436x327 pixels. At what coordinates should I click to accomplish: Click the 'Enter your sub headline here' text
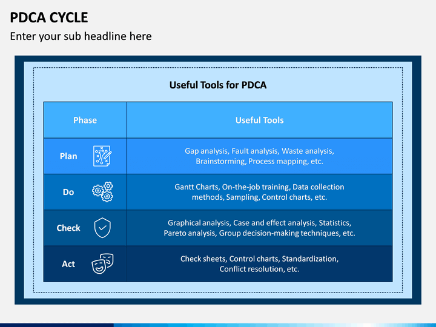tap(81, 36)
